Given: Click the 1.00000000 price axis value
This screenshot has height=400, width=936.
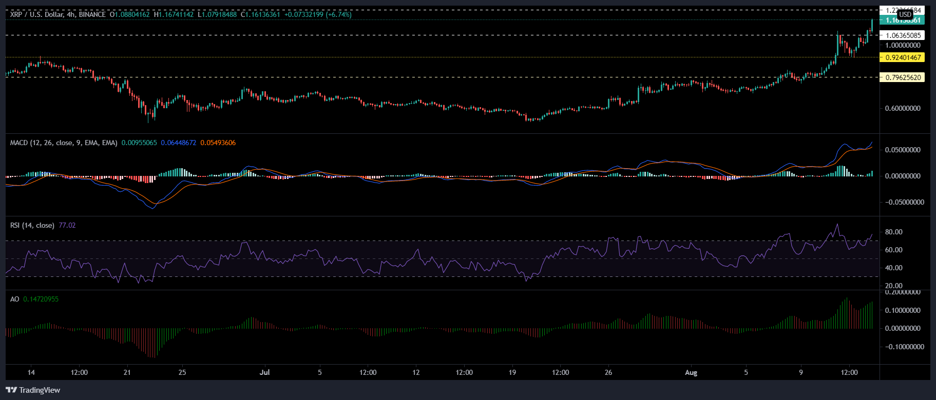Looking at the screenshot, I should (903, 45).
